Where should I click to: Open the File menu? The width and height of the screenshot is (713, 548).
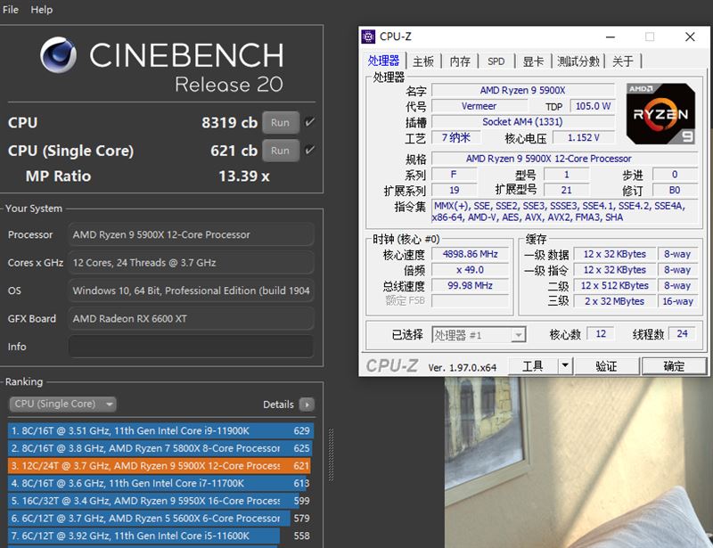(10, 10)
